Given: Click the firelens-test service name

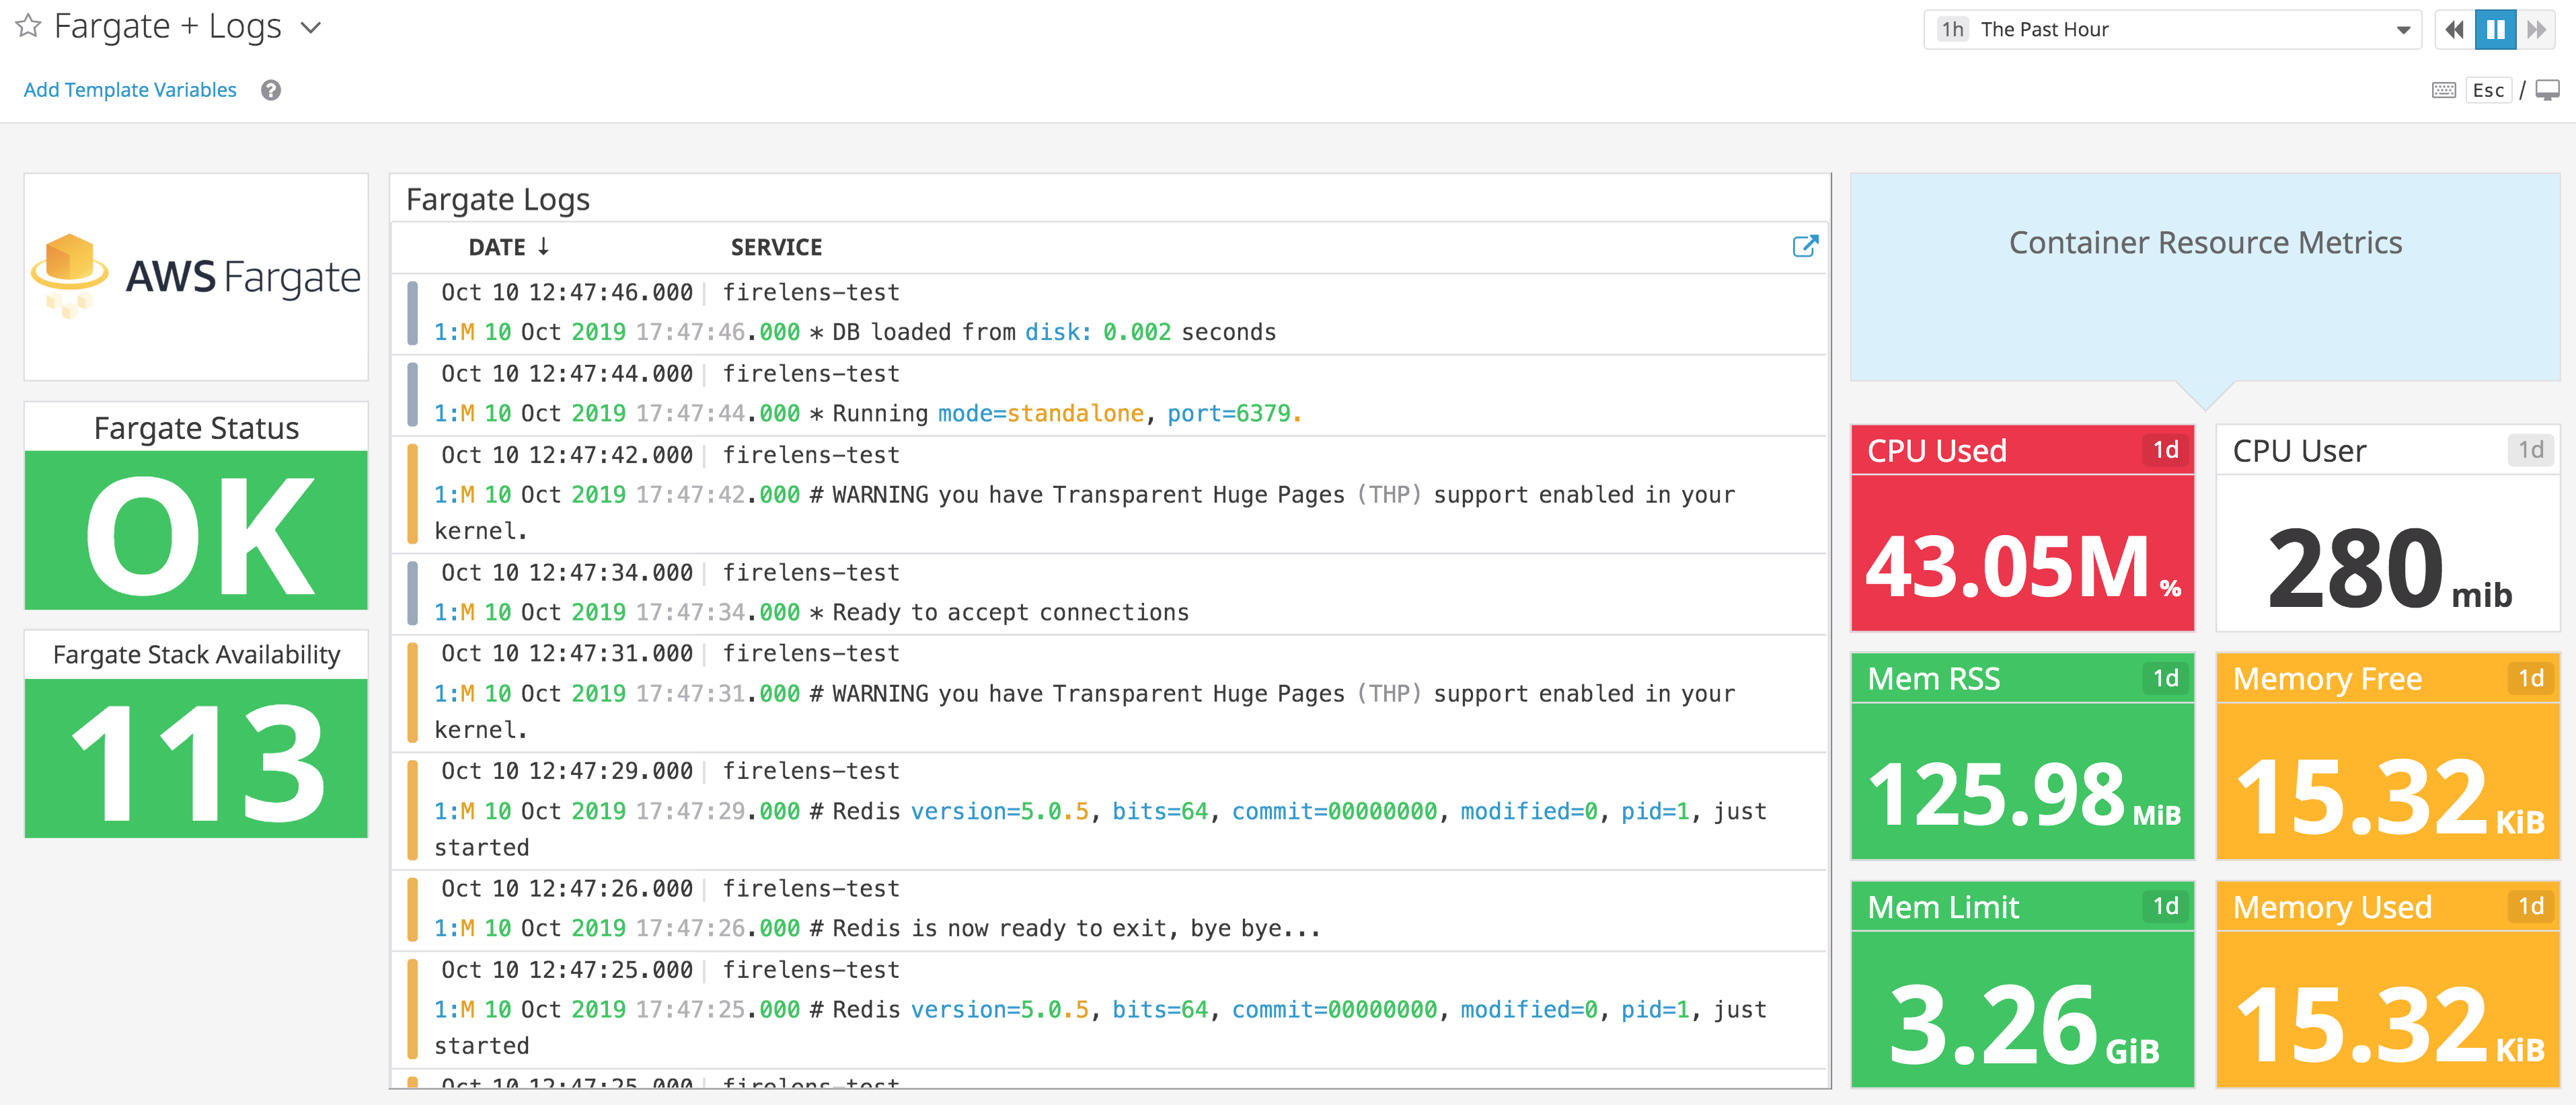Looking at the screenshot, I should coord(812,292).
